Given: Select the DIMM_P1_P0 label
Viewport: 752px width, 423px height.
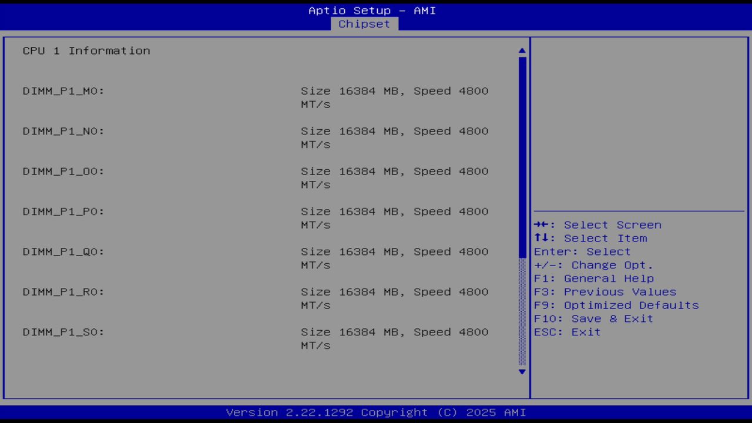Looking at the screenshot, I should click(63, 211).
